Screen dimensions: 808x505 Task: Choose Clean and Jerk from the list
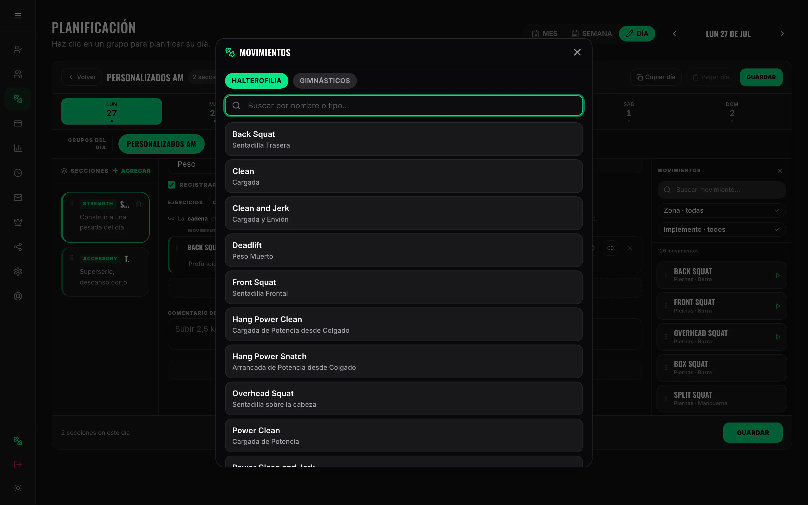(x=404, y=214)
